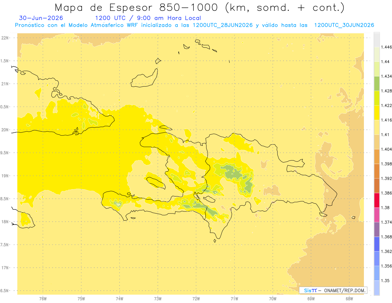
Task: Click the legend value '1.434'
Action: click(x=386, y=76)
